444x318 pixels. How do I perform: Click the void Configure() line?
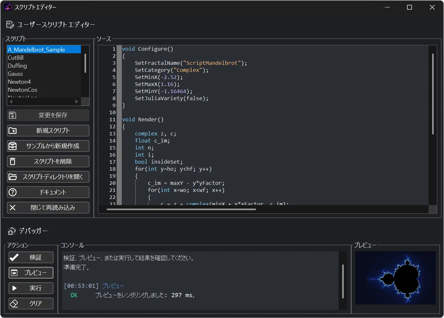pyautogui.click(x=147, y=49)
